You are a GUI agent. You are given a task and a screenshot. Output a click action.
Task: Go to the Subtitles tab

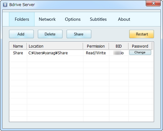[98, 19]
